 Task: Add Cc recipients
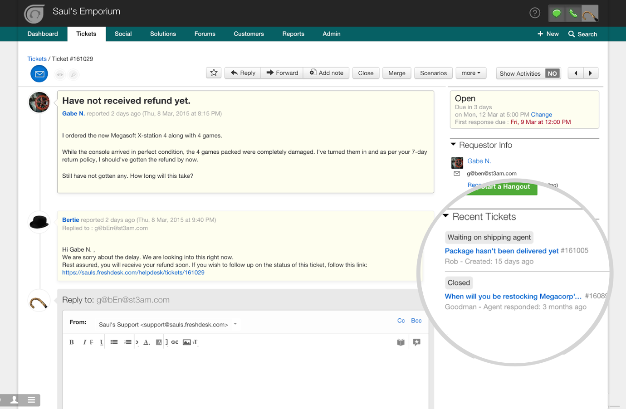pos(401,321)
